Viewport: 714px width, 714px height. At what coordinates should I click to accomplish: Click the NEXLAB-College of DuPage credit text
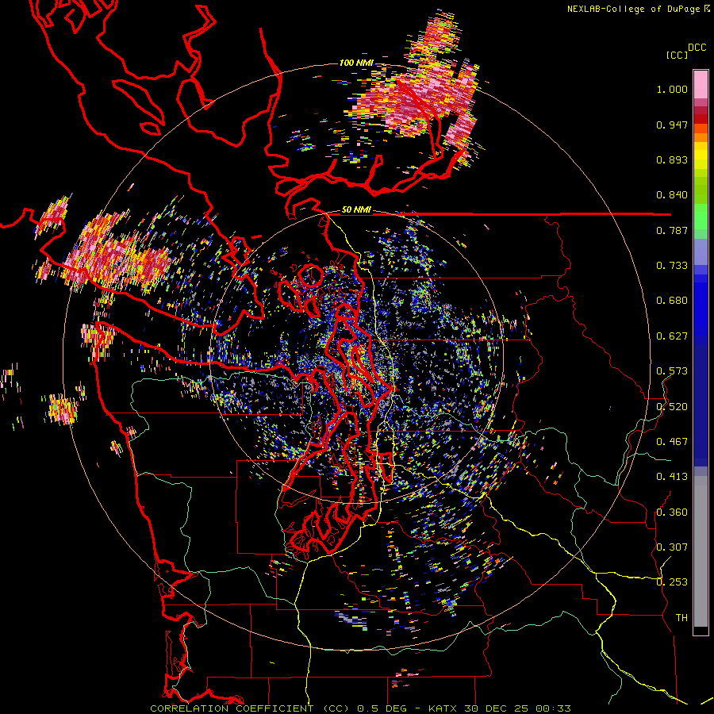pos(633,9)
